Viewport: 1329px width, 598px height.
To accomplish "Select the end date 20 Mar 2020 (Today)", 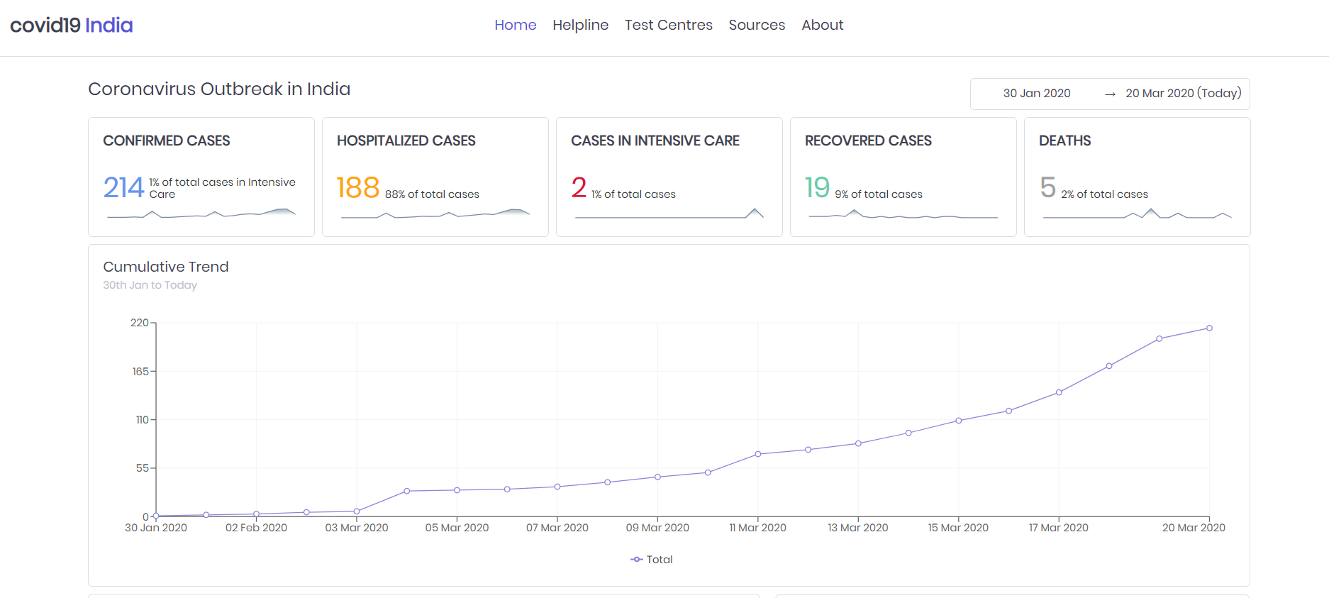I will pyautogui.click(x=1183, y=94).
